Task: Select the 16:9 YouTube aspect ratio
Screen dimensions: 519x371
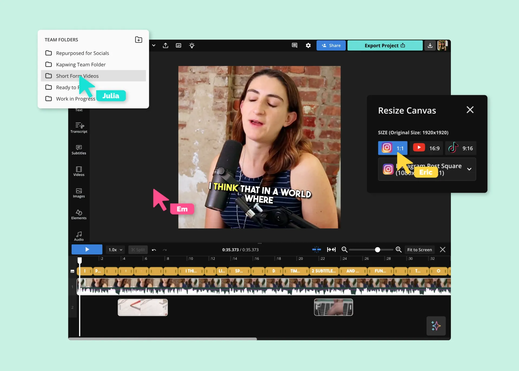Action: (x=427, y=148)
